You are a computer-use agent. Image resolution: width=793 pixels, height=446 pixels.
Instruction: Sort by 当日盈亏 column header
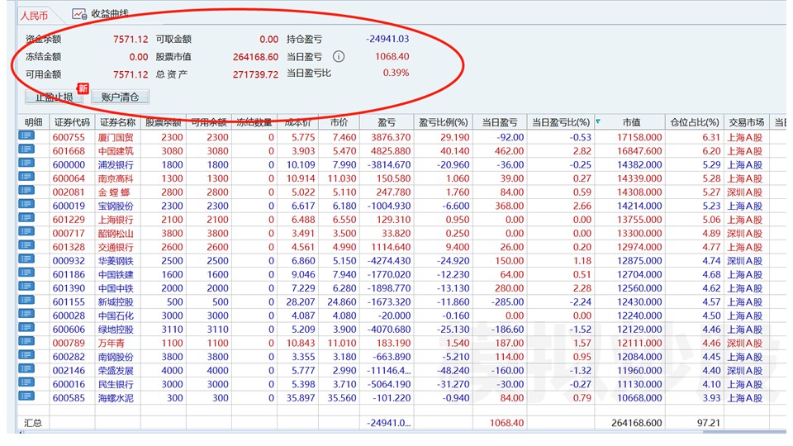coord(500,122)
